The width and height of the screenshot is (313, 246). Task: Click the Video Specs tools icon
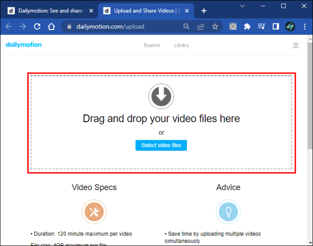[94, 212]
